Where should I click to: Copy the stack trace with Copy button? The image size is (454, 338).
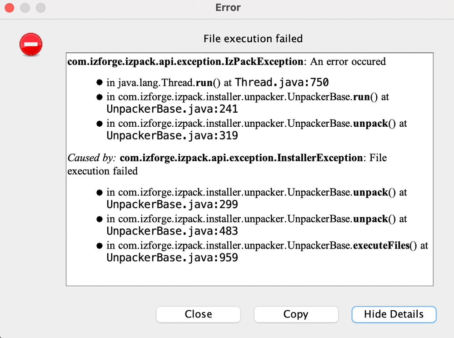point(296,314)
